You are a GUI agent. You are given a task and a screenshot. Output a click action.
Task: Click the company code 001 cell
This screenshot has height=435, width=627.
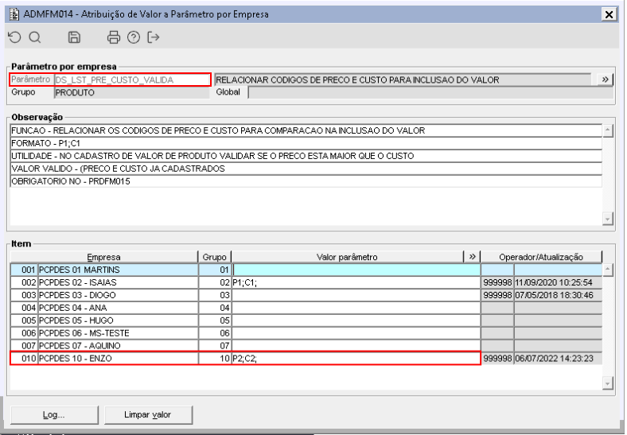[25, 270]
